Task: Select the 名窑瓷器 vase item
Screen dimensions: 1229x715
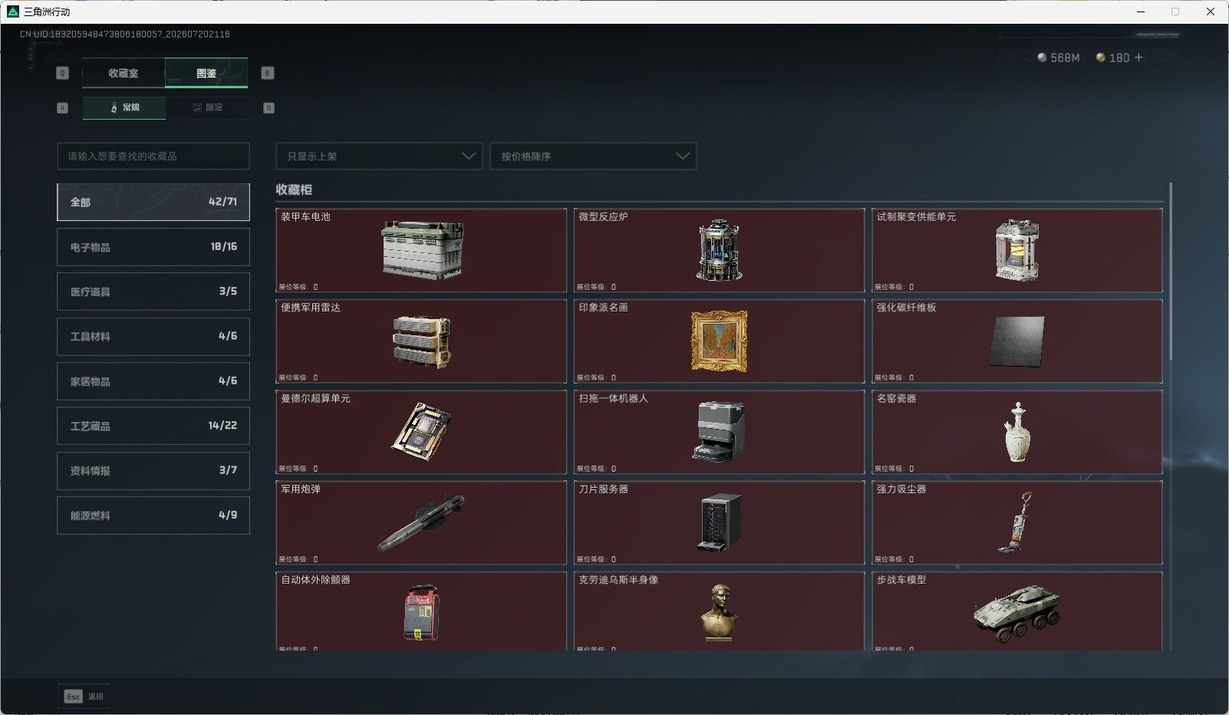Action: (x=1017, y=432)
